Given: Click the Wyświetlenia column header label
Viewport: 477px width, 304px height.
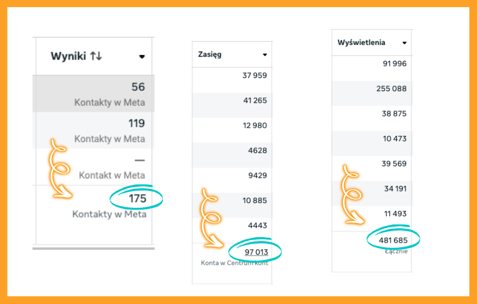Looking at the screenshot, I should [361, 43].
